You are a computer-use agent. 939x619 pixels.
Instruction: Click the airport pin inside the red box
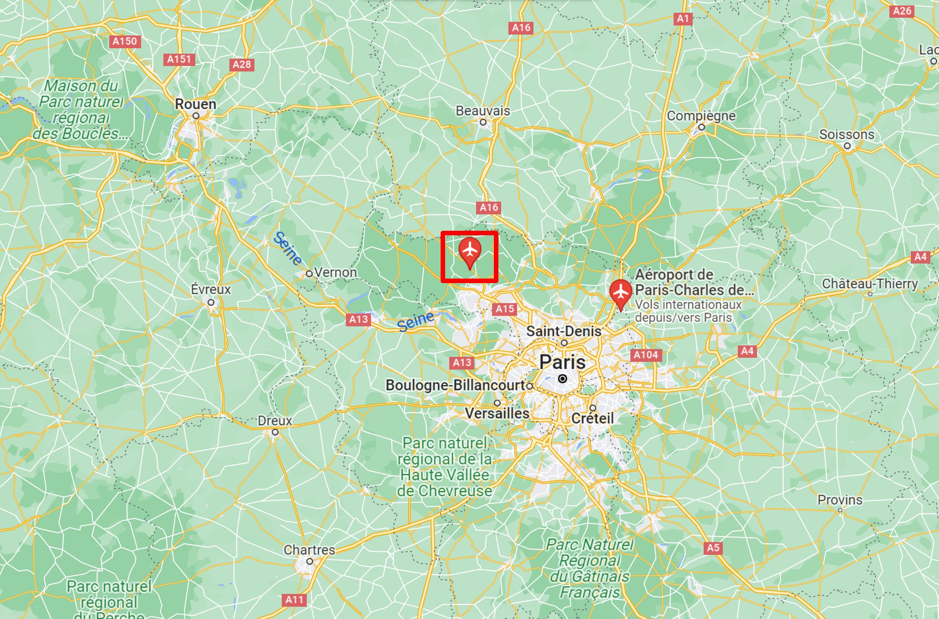click(470, 253)
